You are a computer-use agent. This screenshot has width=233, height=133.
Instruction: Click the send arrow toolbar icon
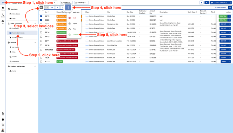(x=52, y=7)
